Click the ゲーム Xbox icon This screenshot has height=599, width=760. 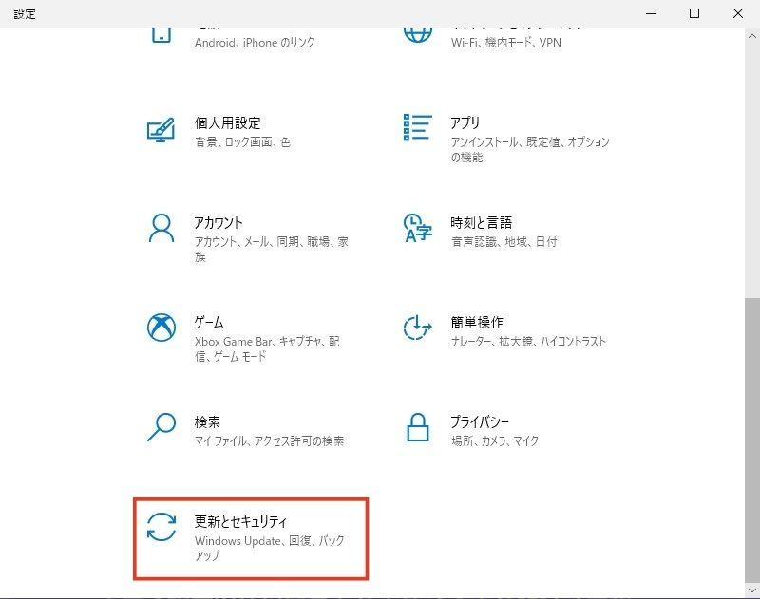point(160,325)
